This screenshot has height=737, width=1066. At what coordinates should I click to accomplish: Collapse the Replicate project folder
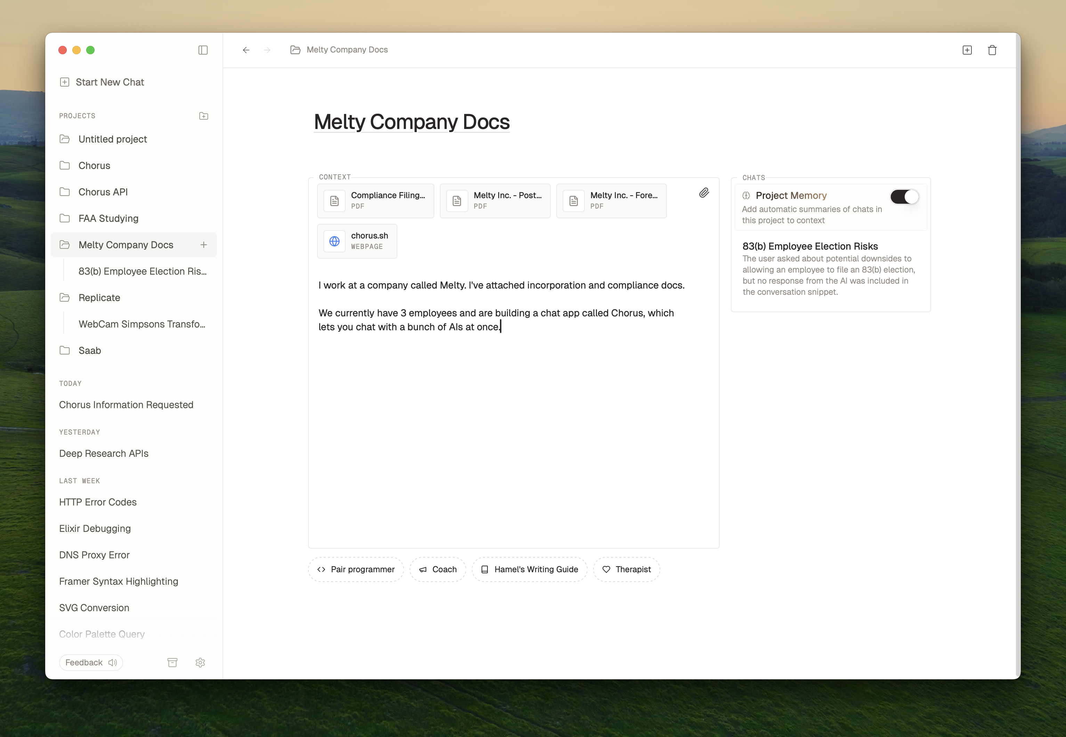[x=65, y=298]
